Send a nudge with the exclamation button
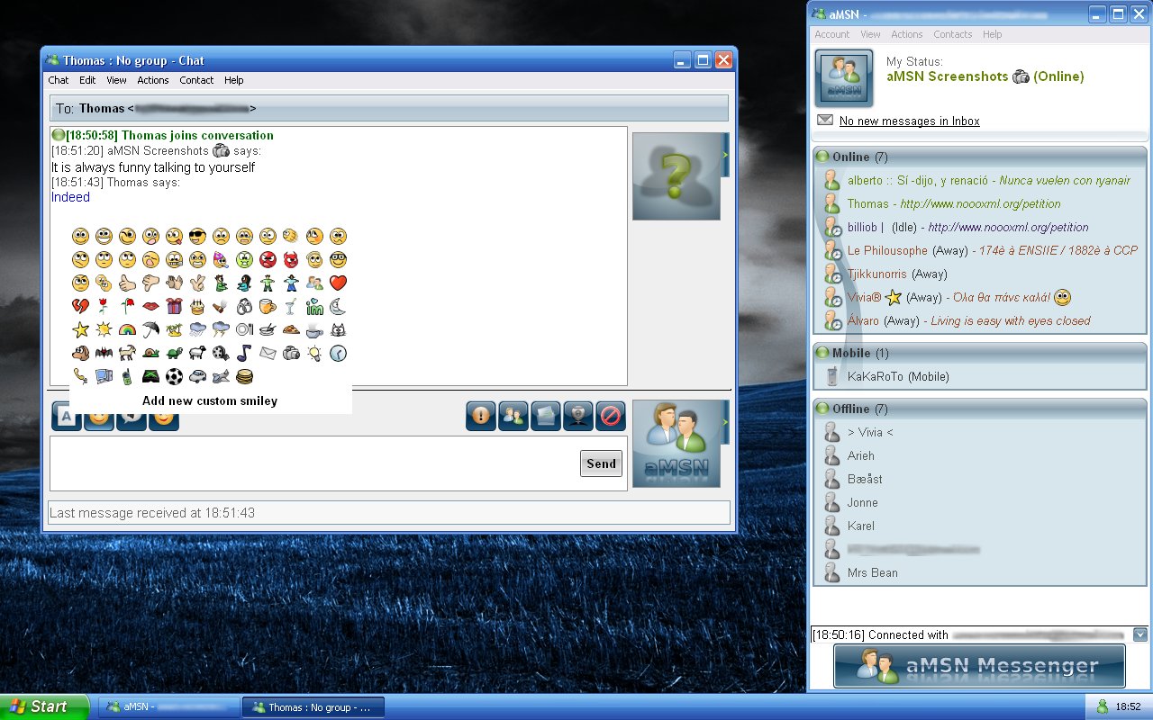Viewport: 1153px width, 720px height. coord(481,416)
